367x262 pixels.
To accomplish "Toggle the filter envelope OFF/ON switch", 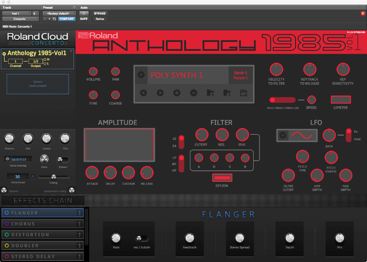I will point(222,178).
